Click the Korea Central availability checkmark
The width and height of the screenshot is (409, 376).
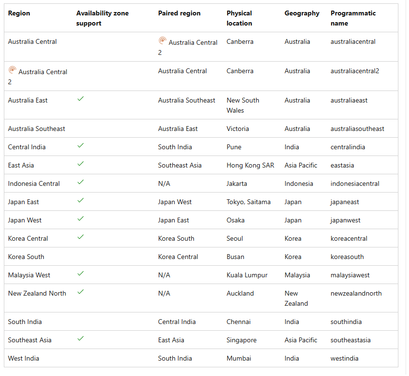pos(81,237)
